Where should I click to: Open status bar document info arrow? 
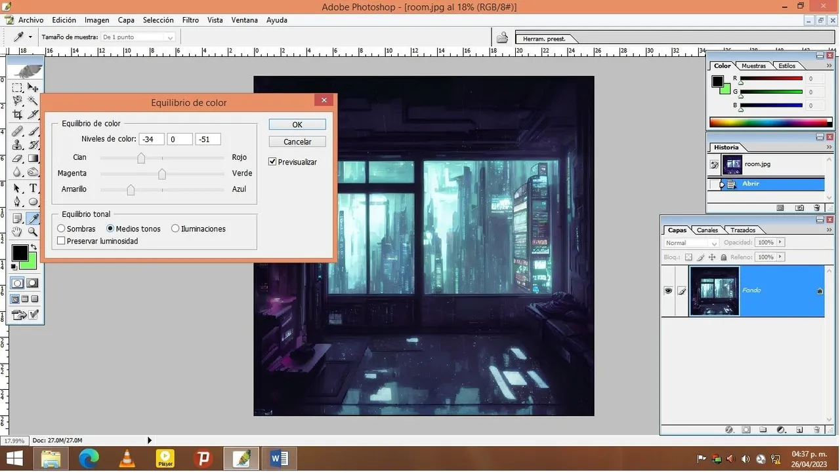click(x=150, y=440)
